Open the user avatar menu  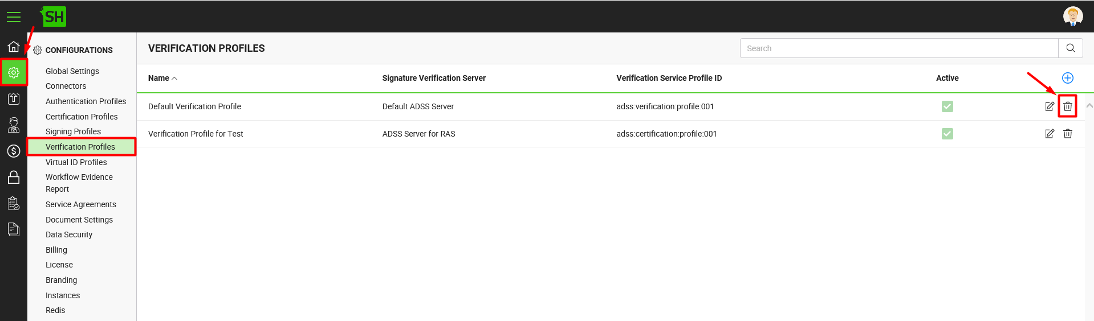pos(1073,17)
